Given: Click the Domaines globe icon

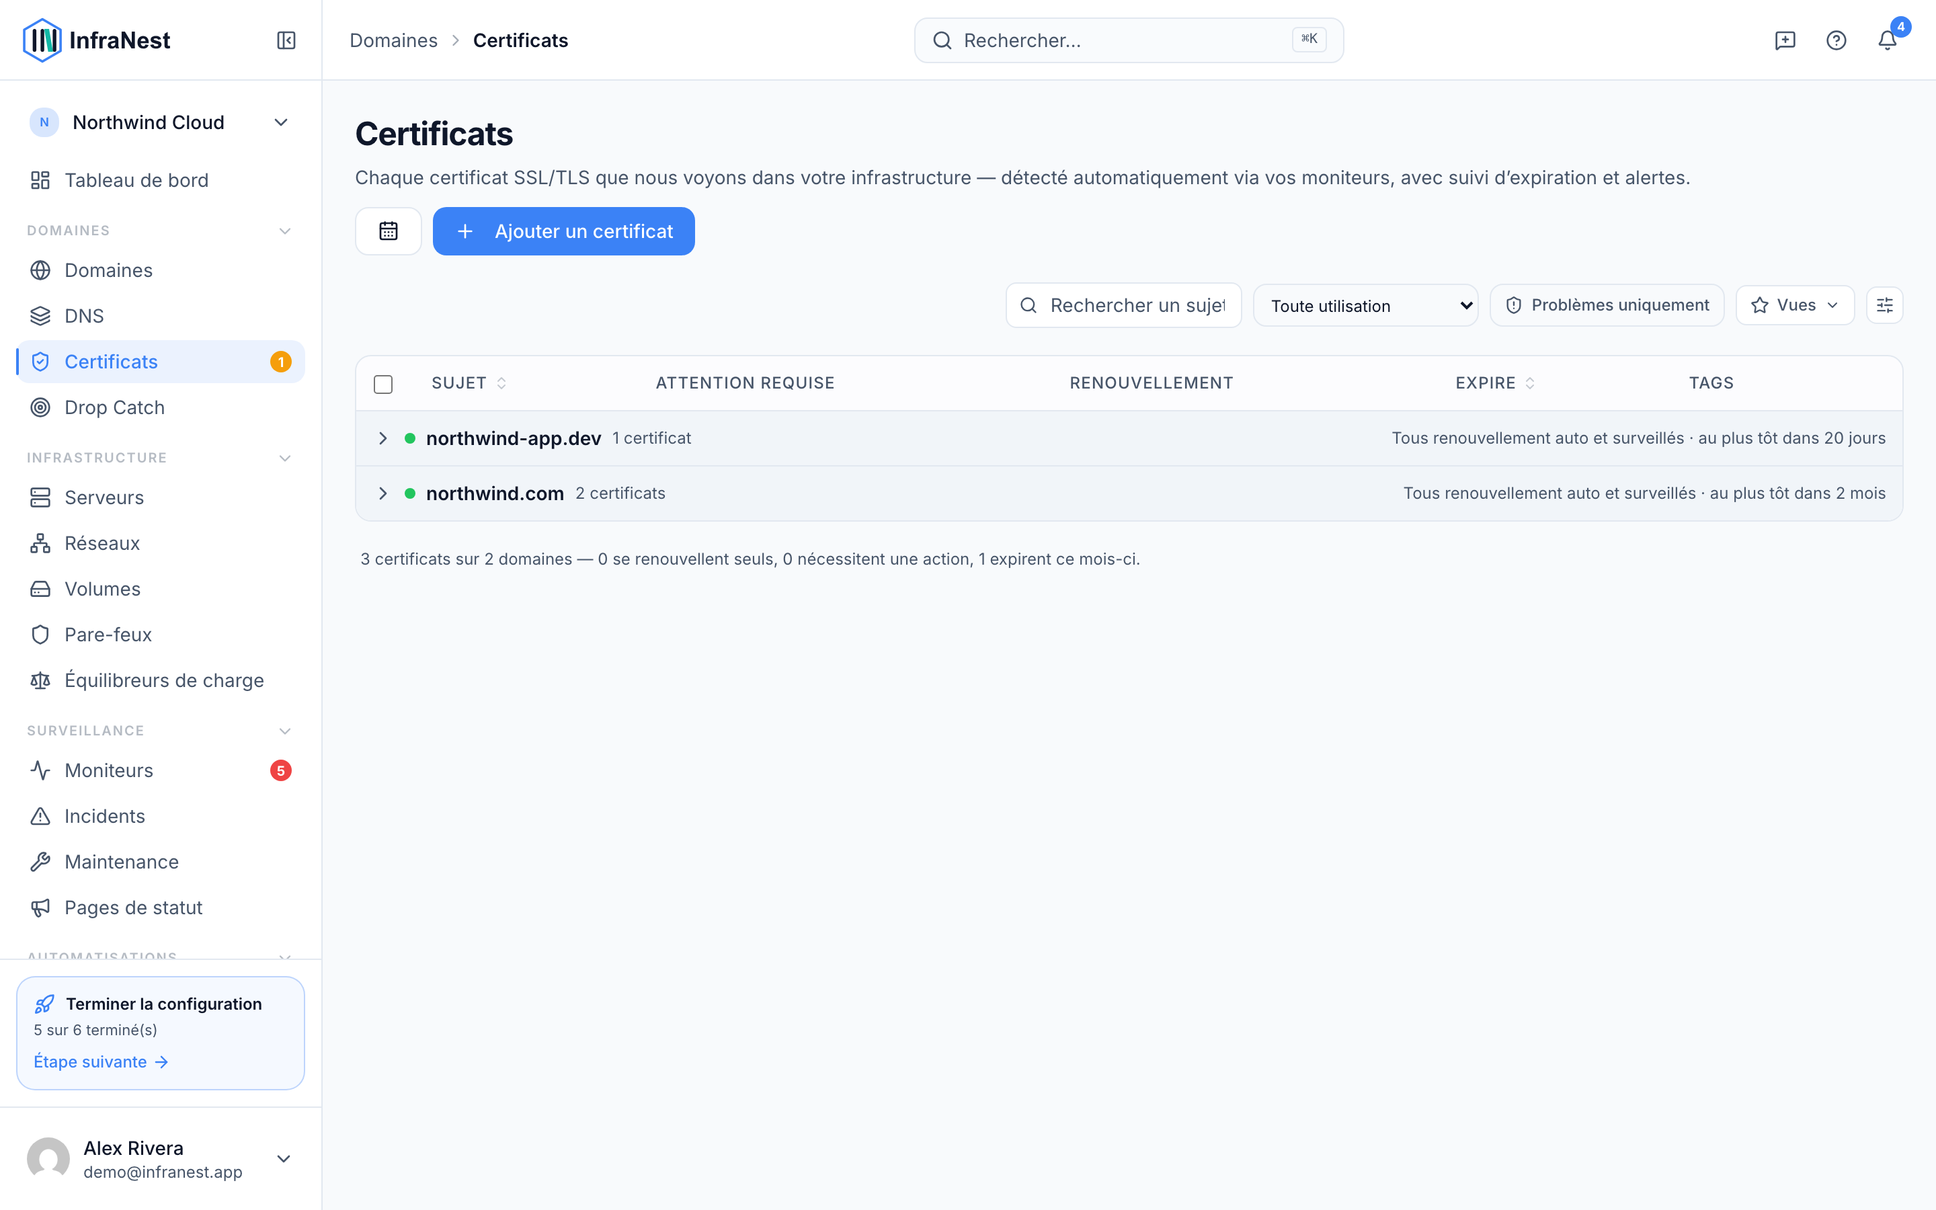Looking at the screenshot, I should click(40, 270).
